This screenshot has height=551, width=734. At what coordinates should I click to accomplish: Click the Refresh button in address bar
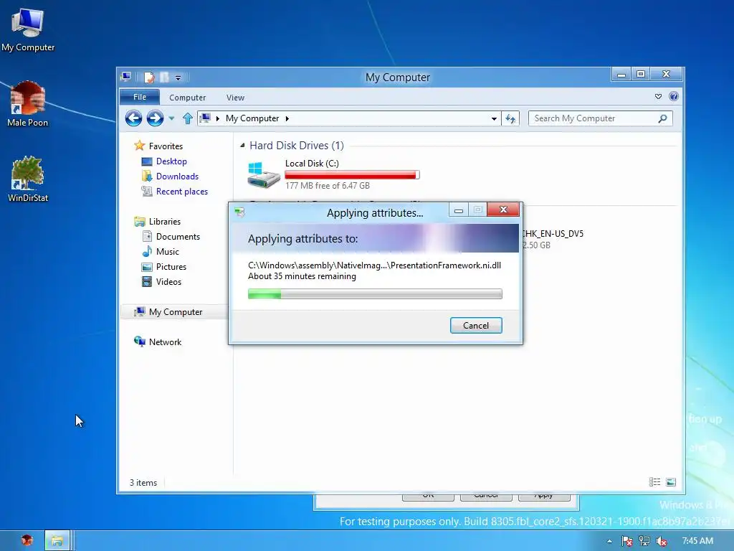click(x=510, y=118)
